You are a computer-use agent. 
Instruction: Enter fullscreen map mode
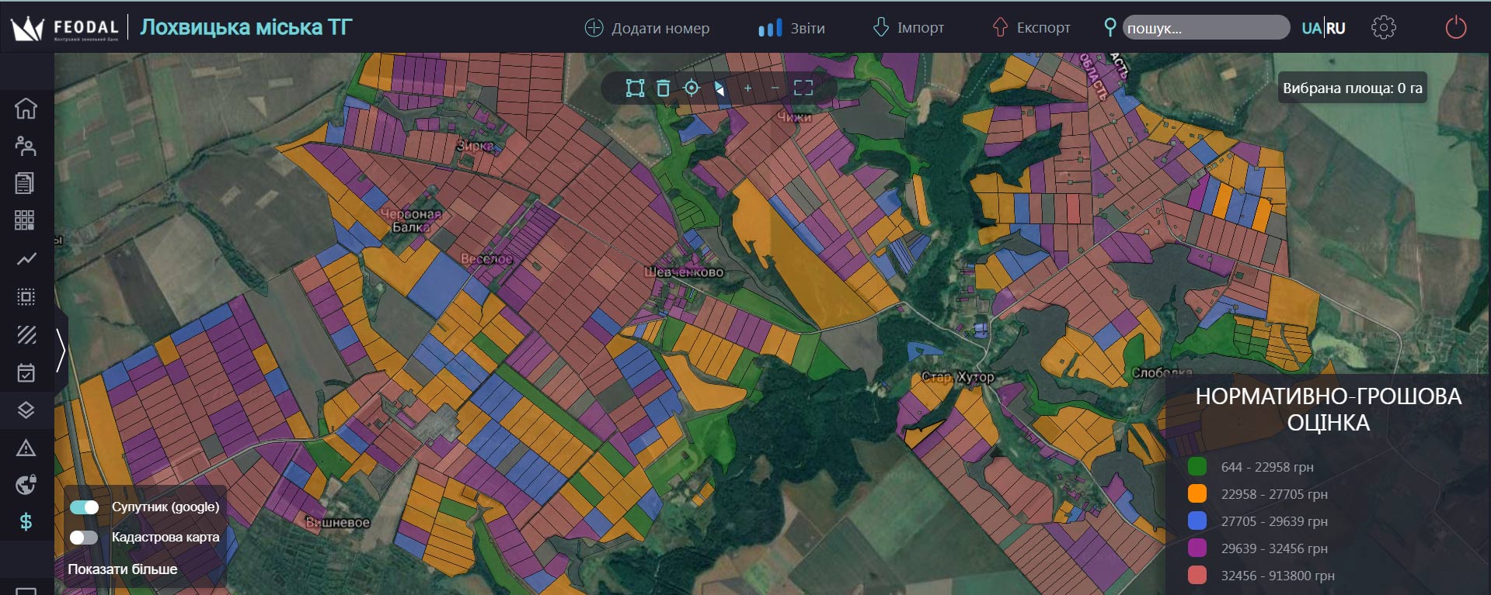pos(803,88)
